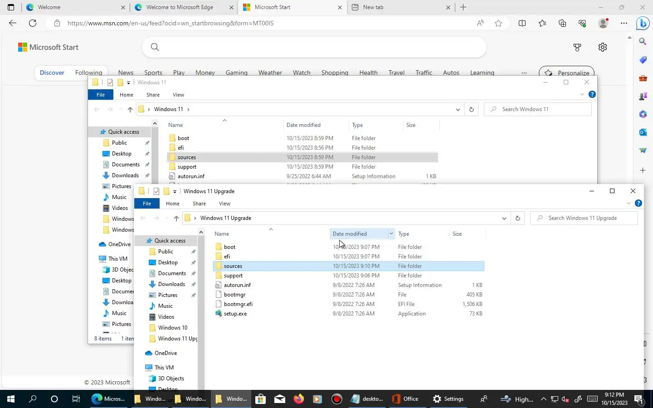Open File menu in Windows 11 Upgrade
653x408 pixels.
(147, 204)
